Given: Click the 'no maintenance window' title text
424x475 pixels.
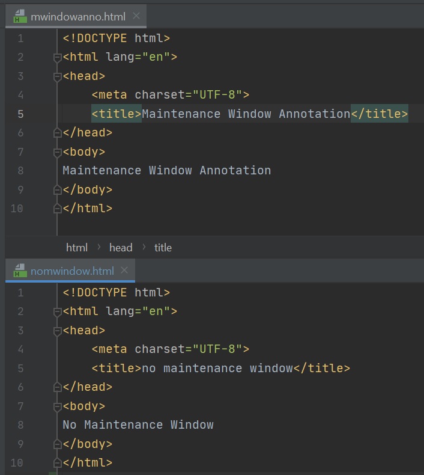Looking at the screenshot, I should point(217,369).
